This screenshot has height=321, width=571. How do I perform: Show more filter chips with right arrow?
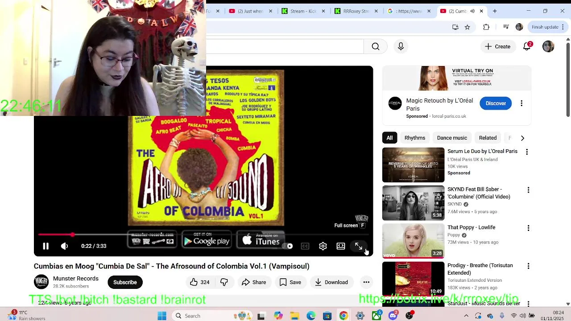click(522, 138)
